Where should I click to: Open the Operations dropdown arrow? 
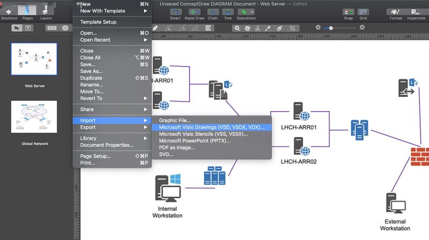[252, 12]
